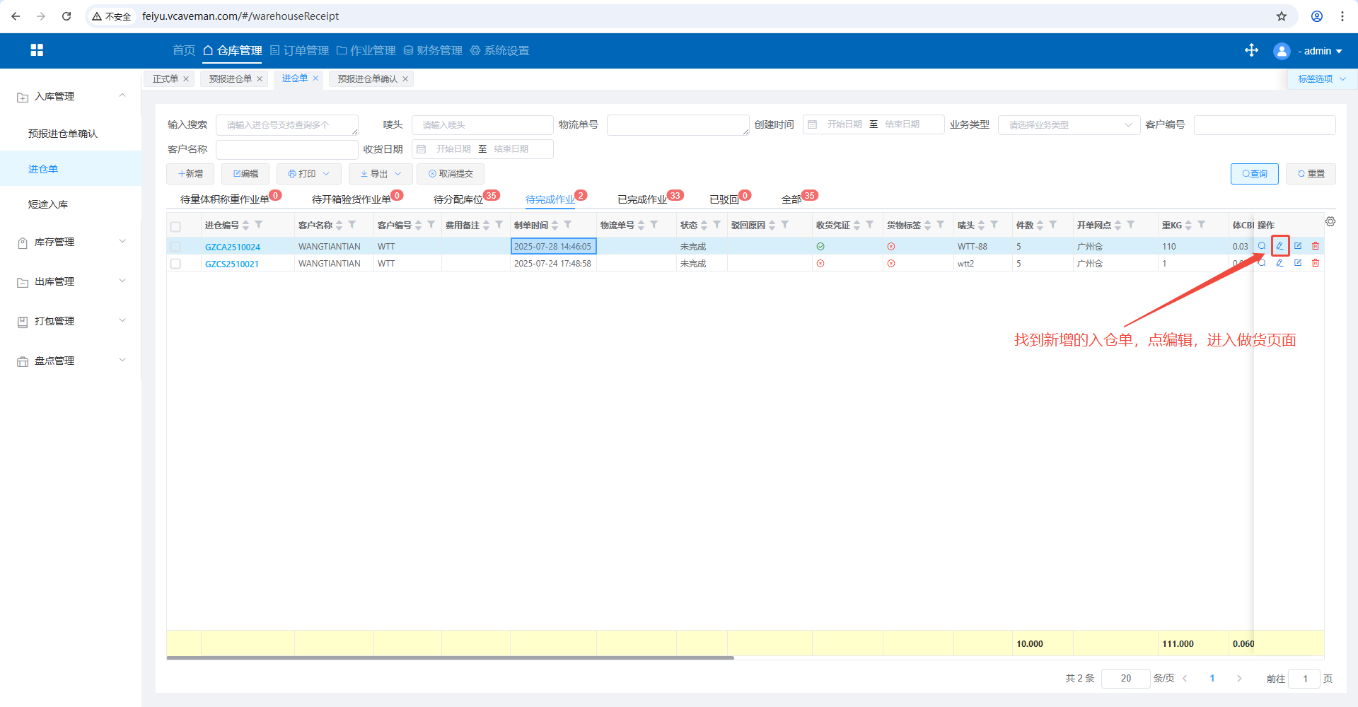The height and width of the screenshot is (707, 1358).
Task: Open the GZCS2510021 receipt link
Action: coord(232,264)
